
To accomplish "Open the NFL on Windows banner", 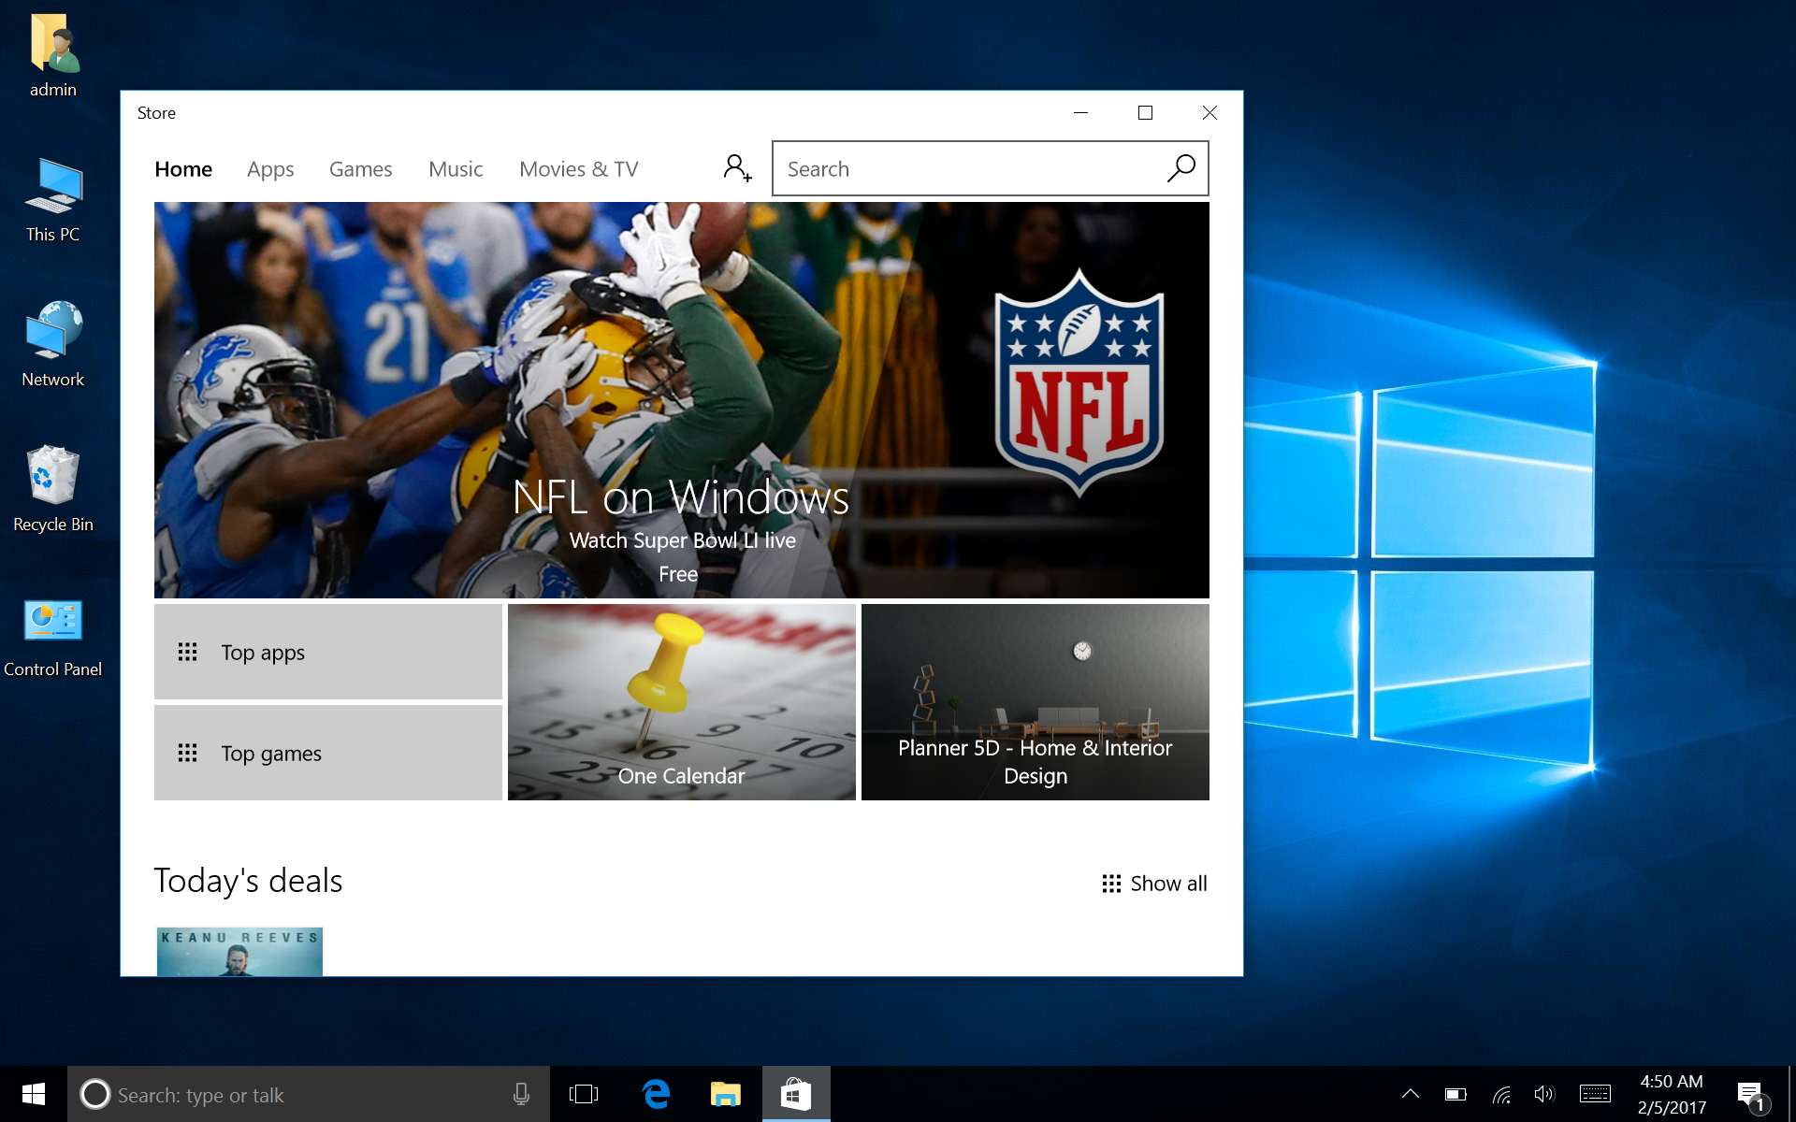I will (x=682, y=400).
